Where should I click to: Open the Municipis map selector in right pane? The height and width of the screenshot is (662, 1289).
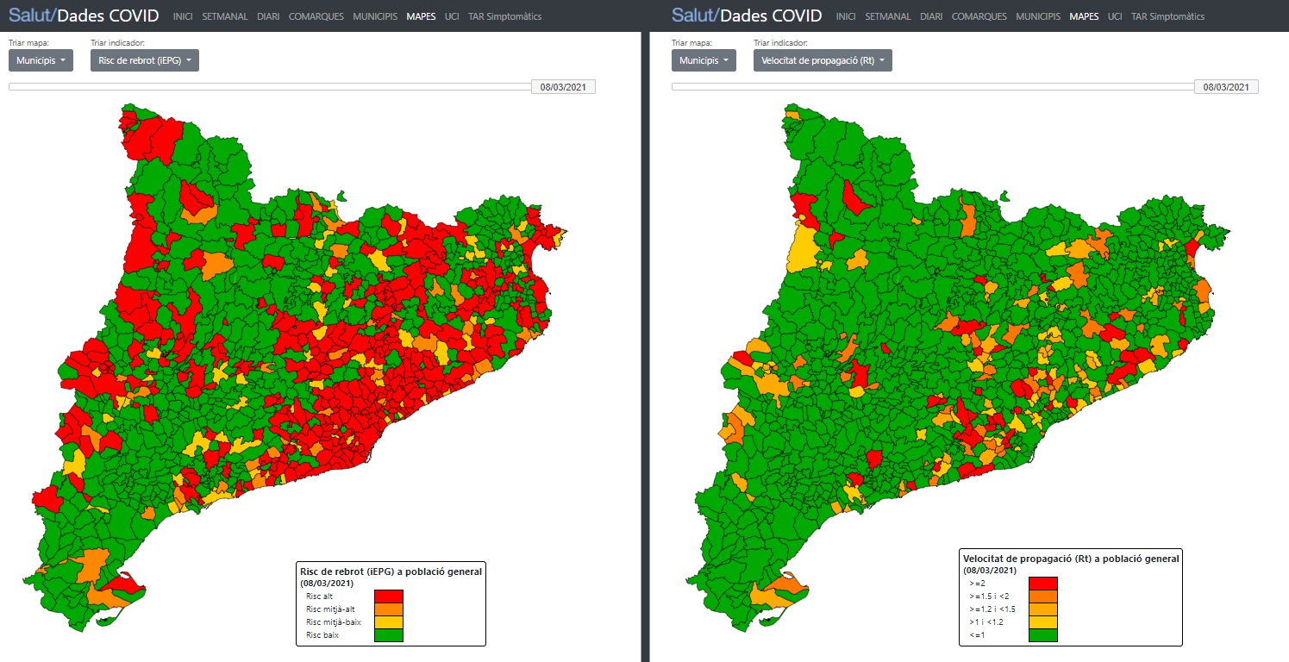pos(704,60)
